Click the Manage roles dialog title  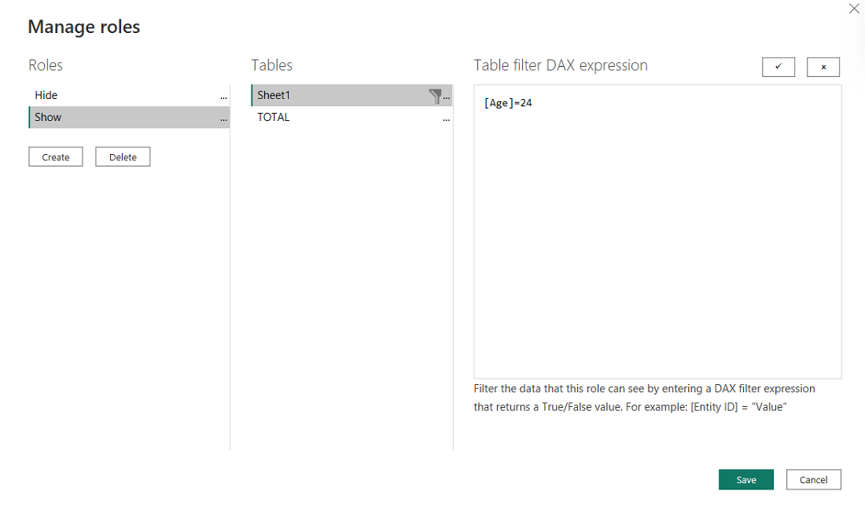point(84,27)
